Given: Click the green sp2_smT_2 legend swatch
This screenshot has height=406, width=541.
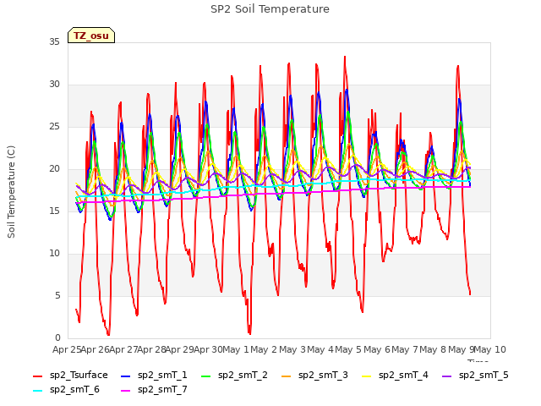Looking at the screenshot, I should point(206,376).
